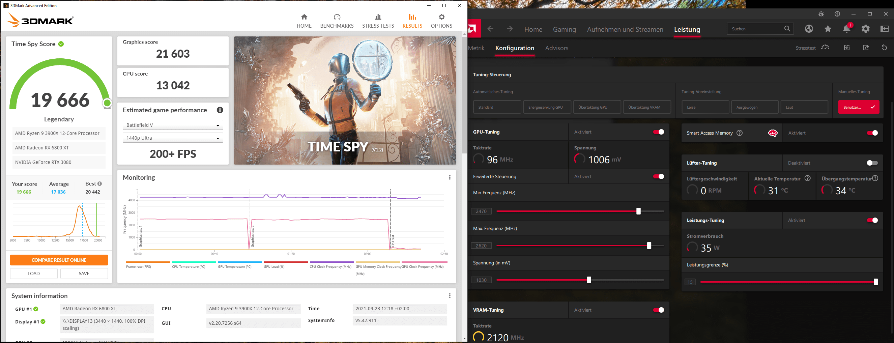Go forward with the Radeon Software forward arrow

tap(510, 29)
